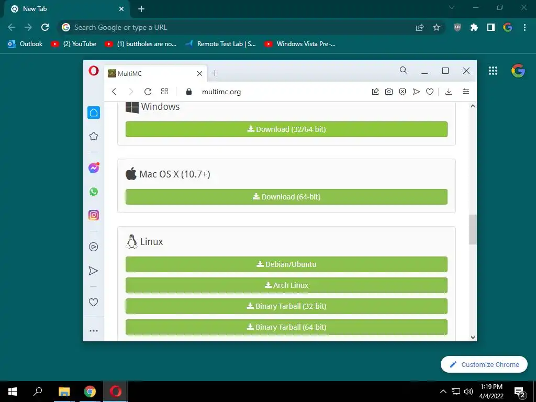The image size is (536, 402).
Task: Show hidden system tray icons
Action: (x=443, y=392)
